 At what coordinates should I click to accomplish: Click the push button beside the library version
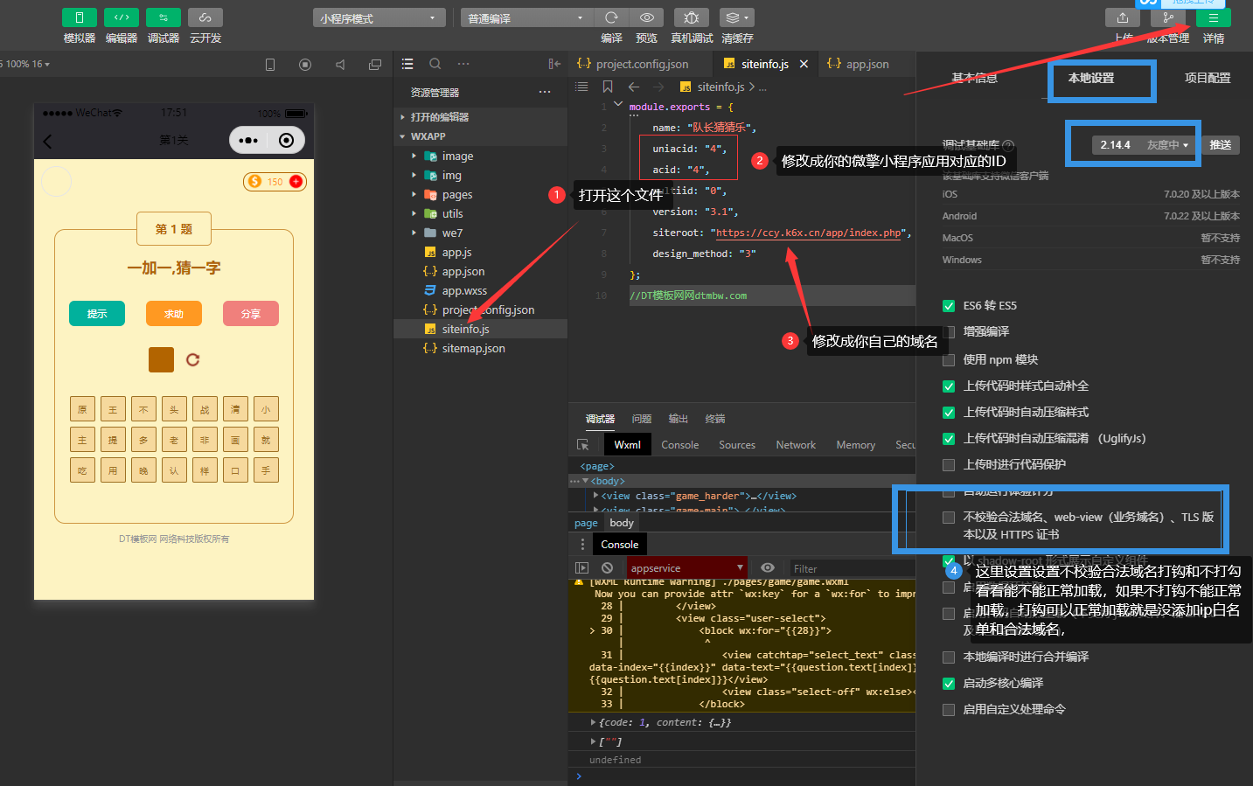point(1220,145)
